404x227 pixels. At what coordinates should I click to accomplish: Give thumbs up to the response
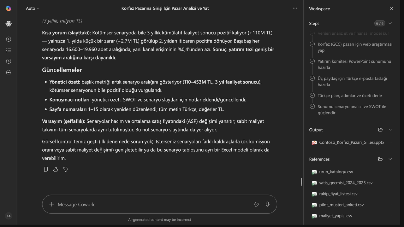(x=56, y=169)
